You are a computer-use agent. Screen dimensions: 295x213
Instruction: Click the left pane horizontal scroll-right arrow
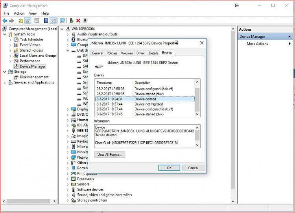click(54, 201)
